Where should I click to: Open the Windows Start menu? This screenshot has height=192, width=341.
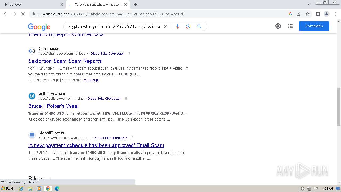[7, 189]
